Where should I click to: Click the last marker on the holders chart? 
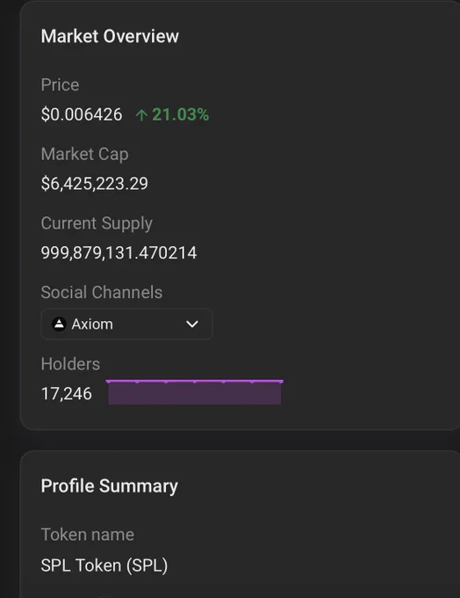tap(281, 381)
